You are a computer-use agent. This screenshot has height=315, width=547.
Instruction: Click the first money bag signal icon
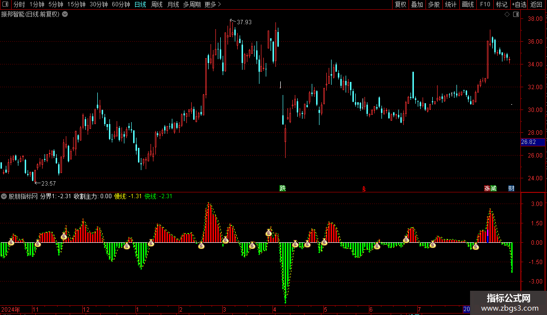(x=11, y=242)
